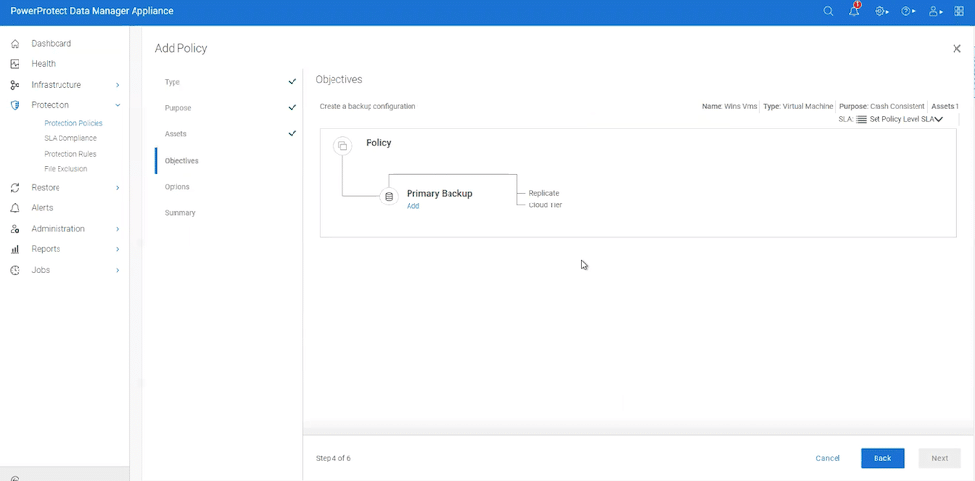Open the apps grid icon
The width and height of the screenshot is (975, 481).
958,11
